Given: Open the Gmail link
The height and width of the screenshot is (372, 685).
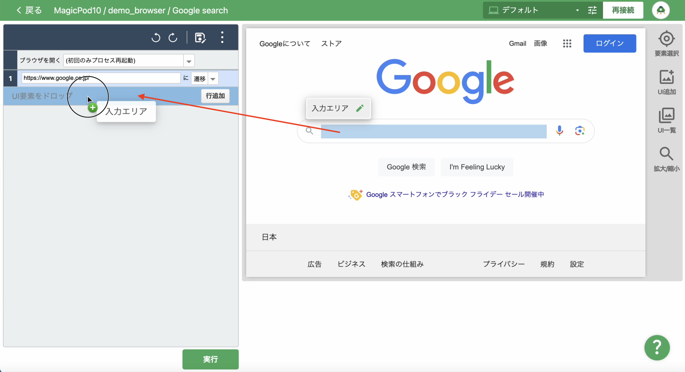Looking at the screenshot, I should coord(517,43).
